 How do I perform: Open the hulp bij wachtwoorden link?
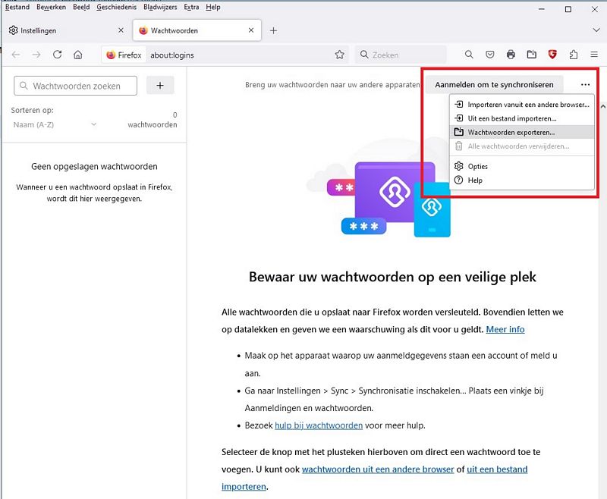pos(319,425)
